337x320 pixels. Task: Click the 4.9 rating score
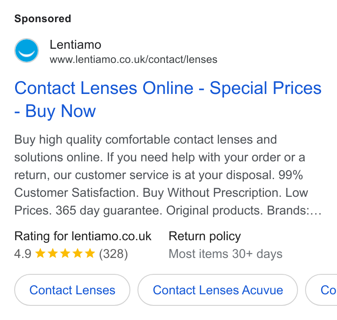[23, 254]
